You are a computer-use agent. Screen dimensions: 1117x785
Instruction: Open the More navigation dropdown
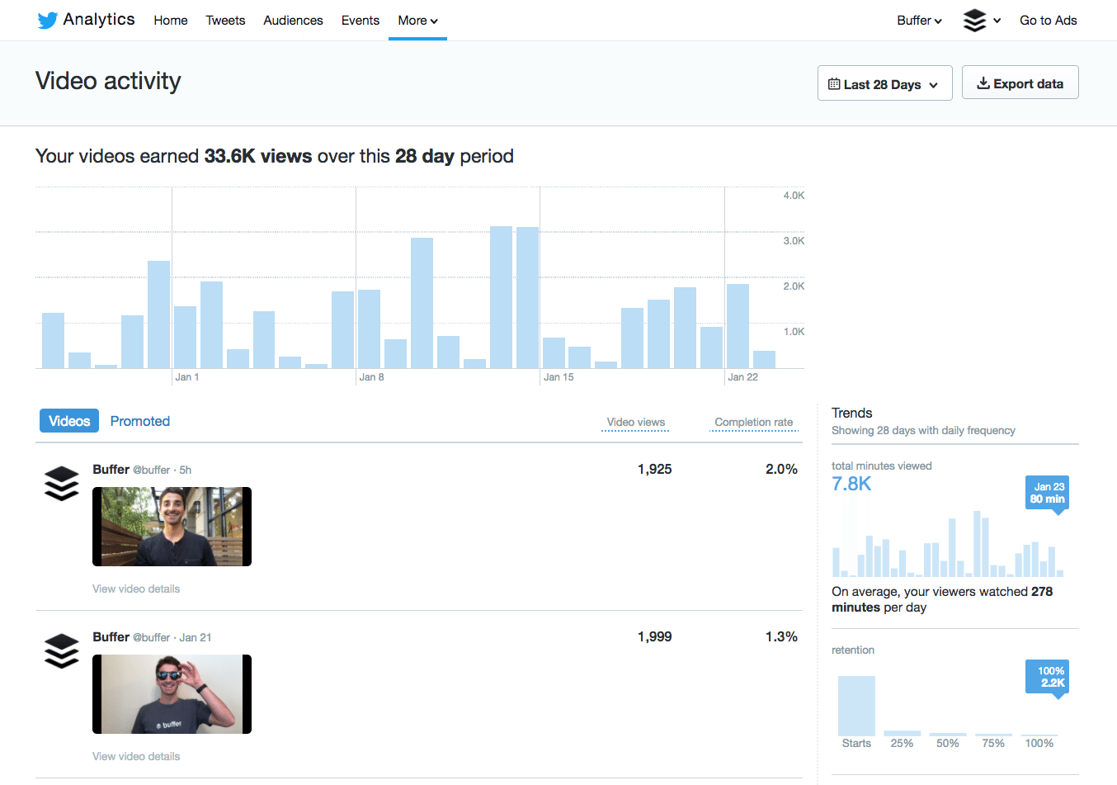[x=417, y=21]
